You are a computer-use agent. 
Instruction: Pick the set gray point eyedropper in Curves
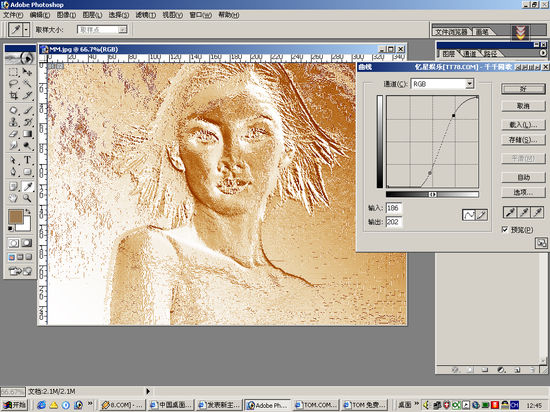point(524,212)
